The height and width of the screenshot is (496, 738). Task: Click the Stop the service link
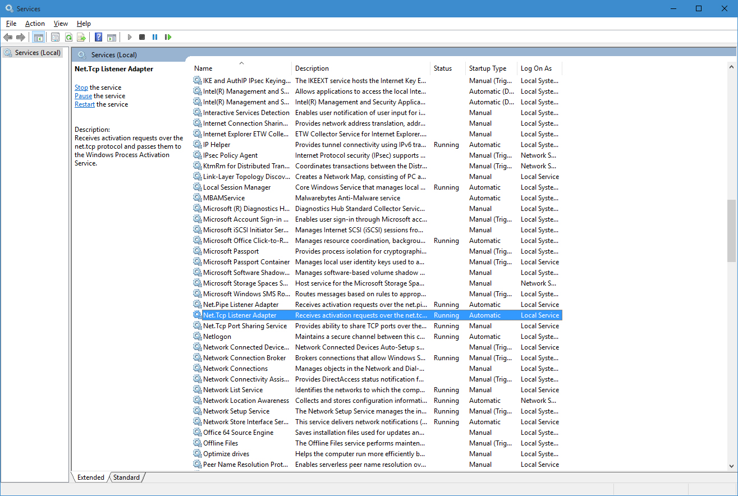coord(81,88)
